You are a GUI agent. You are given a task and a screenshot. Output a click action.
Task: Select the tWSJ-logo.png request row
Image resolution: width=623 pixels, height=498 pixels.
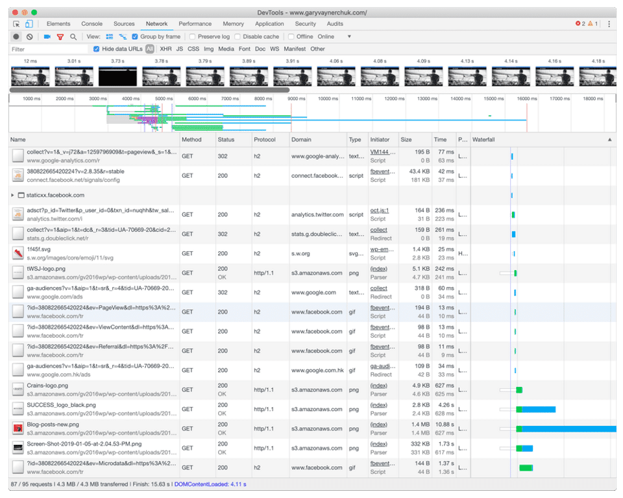[x=312, y=273]
